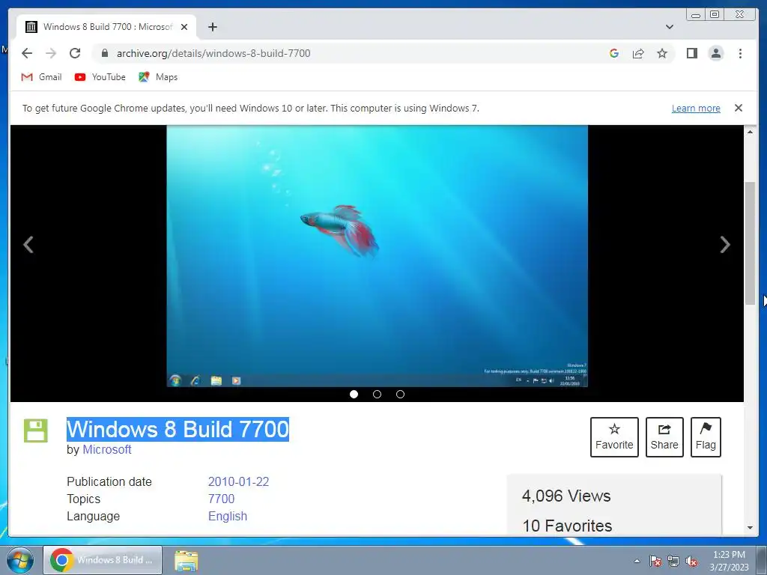Image resolution: width=767 pixels, height=575 pixels.
Task: Open Chrome three-dot menu
Action: tap(740, 53)
